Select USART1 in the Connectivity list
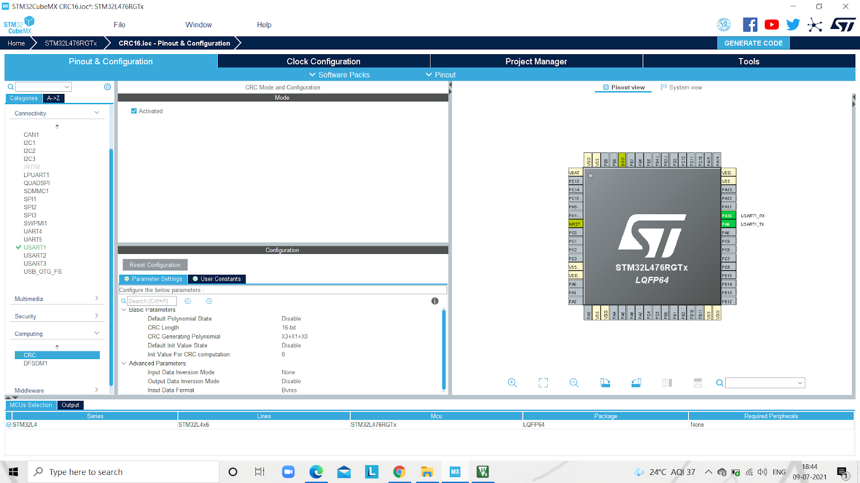Image resolution: width=860 pixels, height=483 pixels. click(35, 247)
